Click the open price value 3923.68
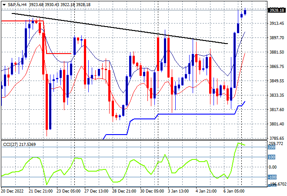The image size is (287, 196). tap(36, 5)
